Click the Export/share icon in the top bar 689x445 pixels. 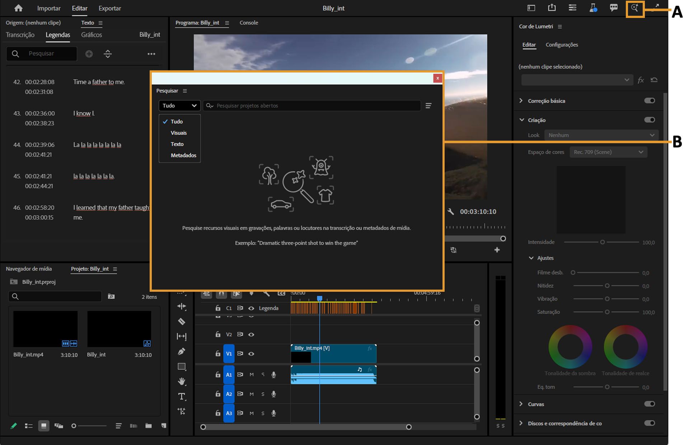[552, 8]
